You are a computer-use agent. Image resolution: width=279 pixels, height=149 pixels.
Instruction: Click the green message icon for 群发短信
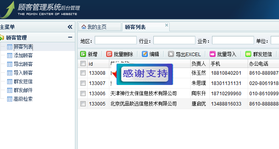pos(248,54)
